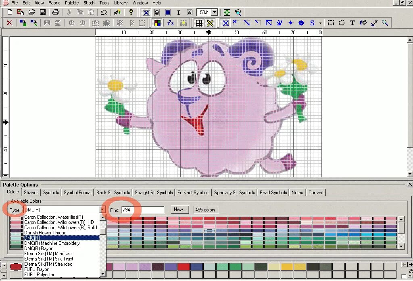Open the zoom percentage dropdown

click(215, 12)
